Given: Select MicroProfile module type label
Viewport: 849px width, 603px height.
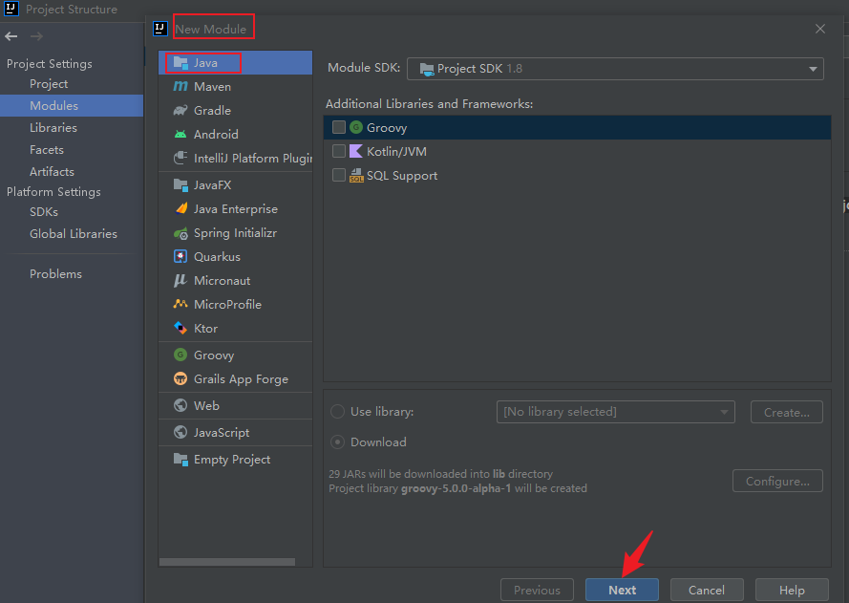Looking at the screenshot, I should pos(227,305).
